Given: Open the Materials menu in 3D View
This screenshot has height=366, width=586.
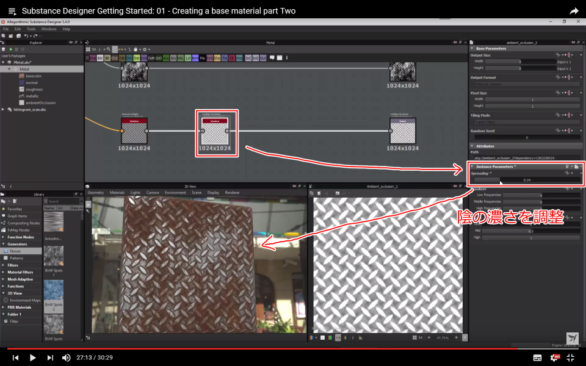Looking at the screenshot, I should [x=117, y=193].
